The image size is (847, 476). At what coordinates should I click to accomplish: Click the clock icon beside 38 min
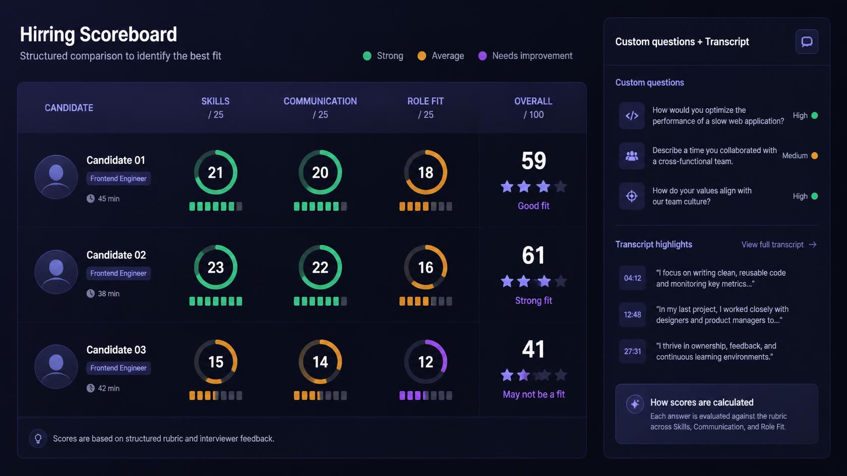point(91,293)
